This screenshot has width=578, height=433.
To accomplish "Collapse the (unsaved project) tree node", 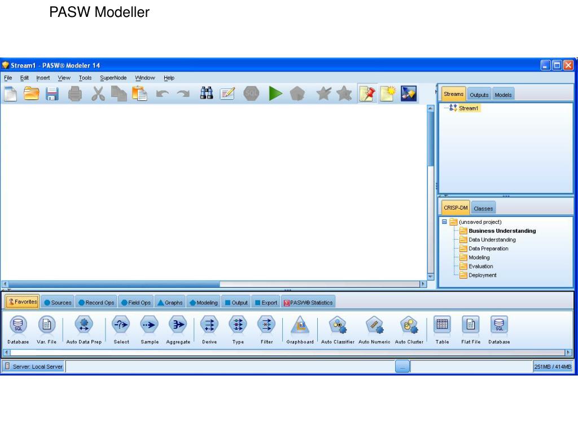I will pos(444,222).
